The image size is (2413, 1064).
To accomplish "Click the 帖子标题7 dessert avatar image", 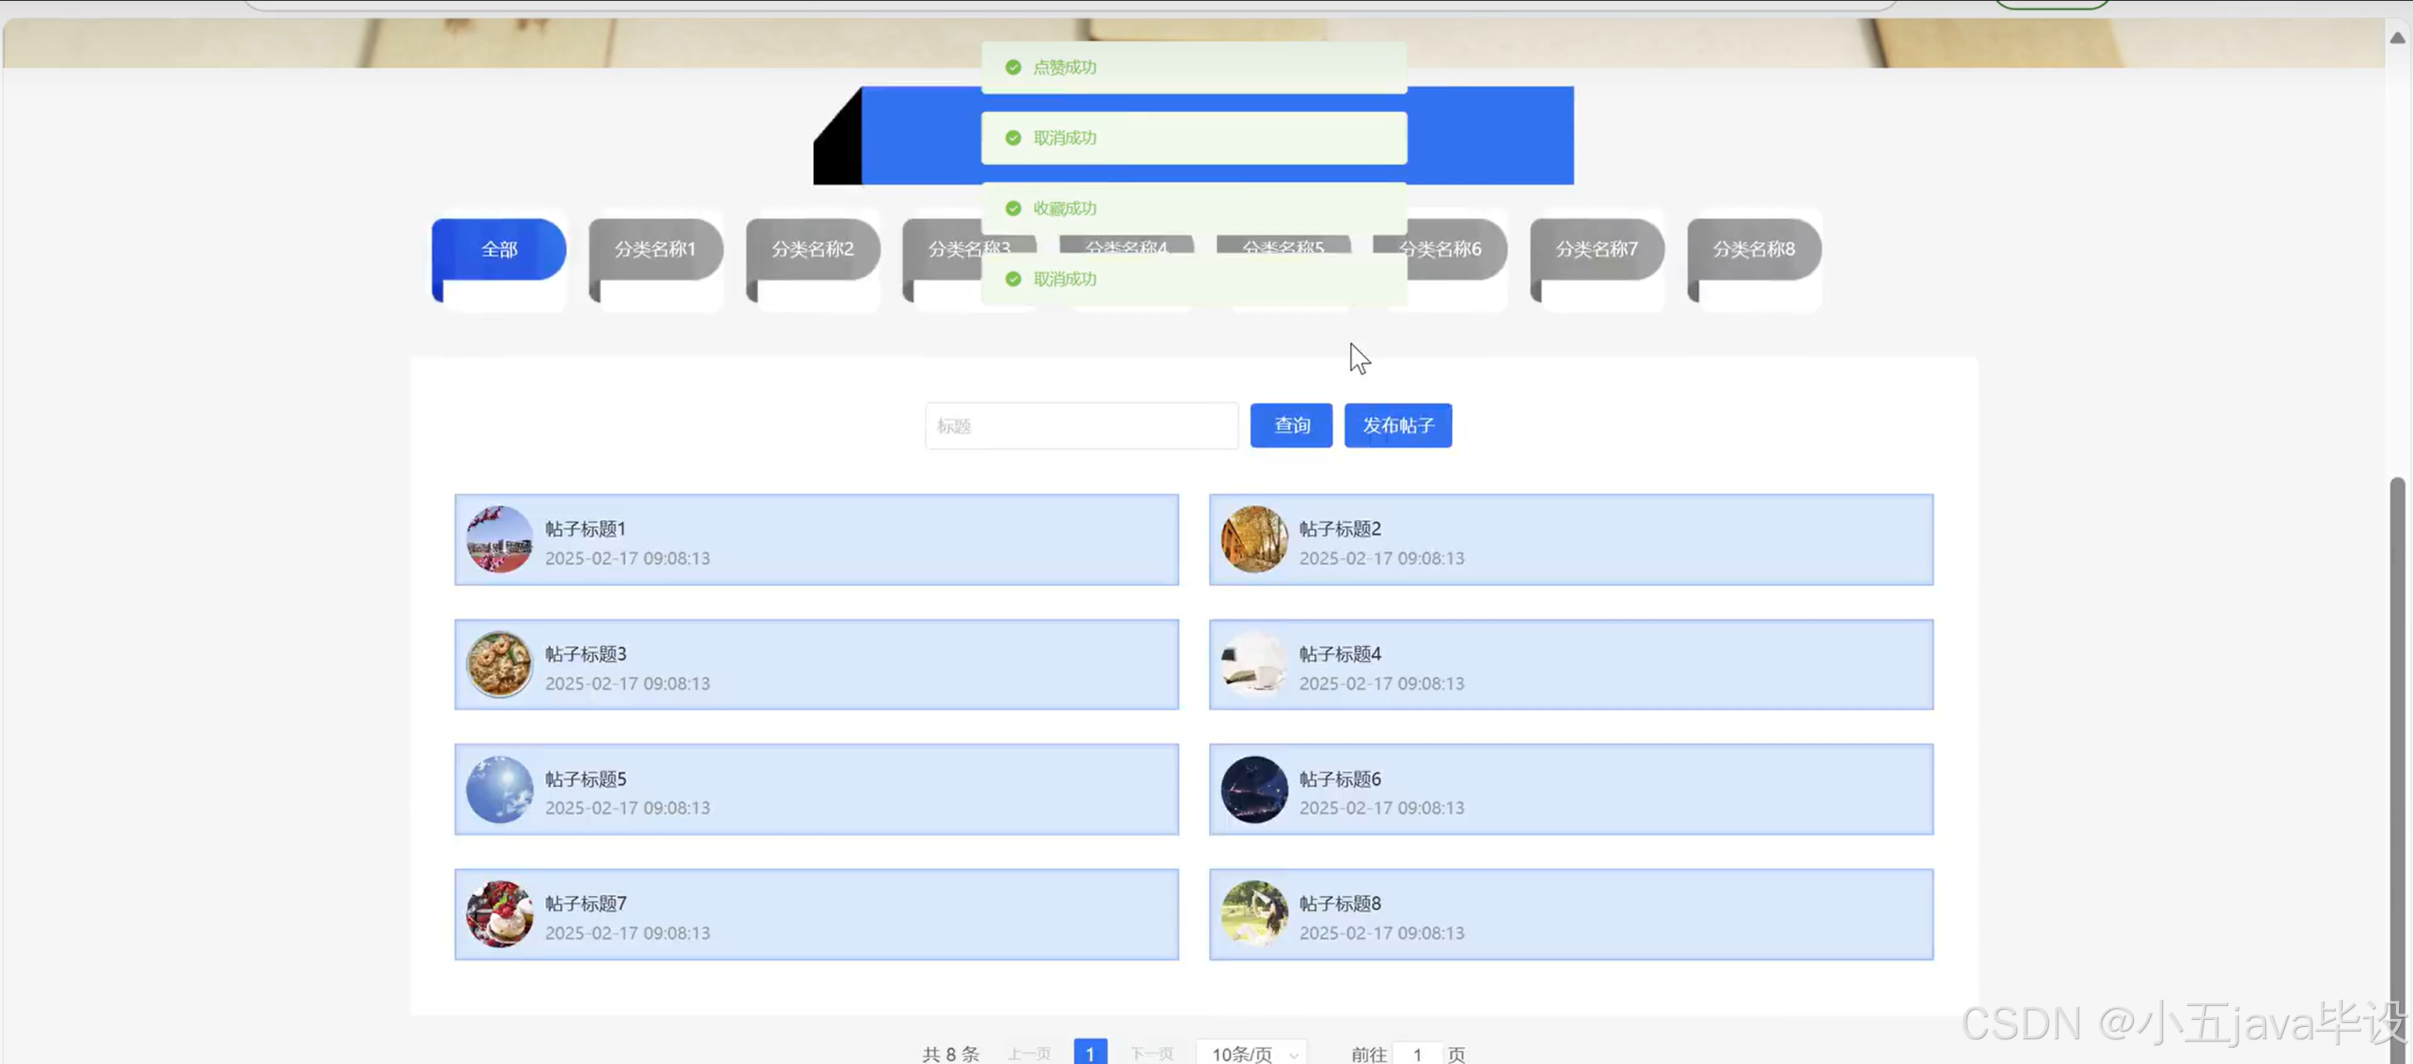I will pos(499,915).
